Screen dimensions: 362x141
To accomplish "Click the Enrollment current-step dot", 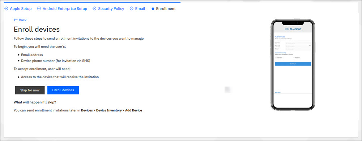I will click(x=153, y=9).
